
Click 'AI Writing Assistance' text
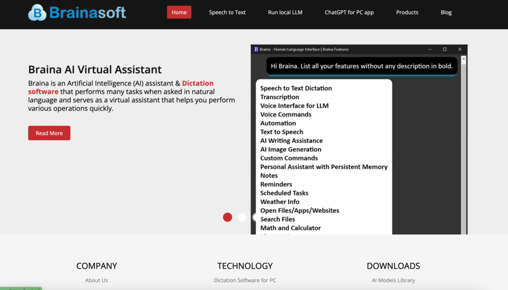click(x=291, y=140)
